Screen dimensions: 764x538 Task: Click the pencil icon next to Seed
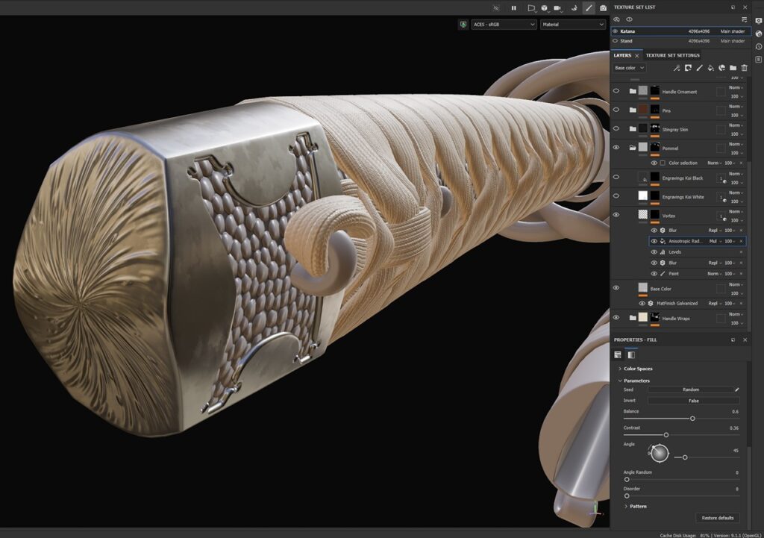(736, 390)
